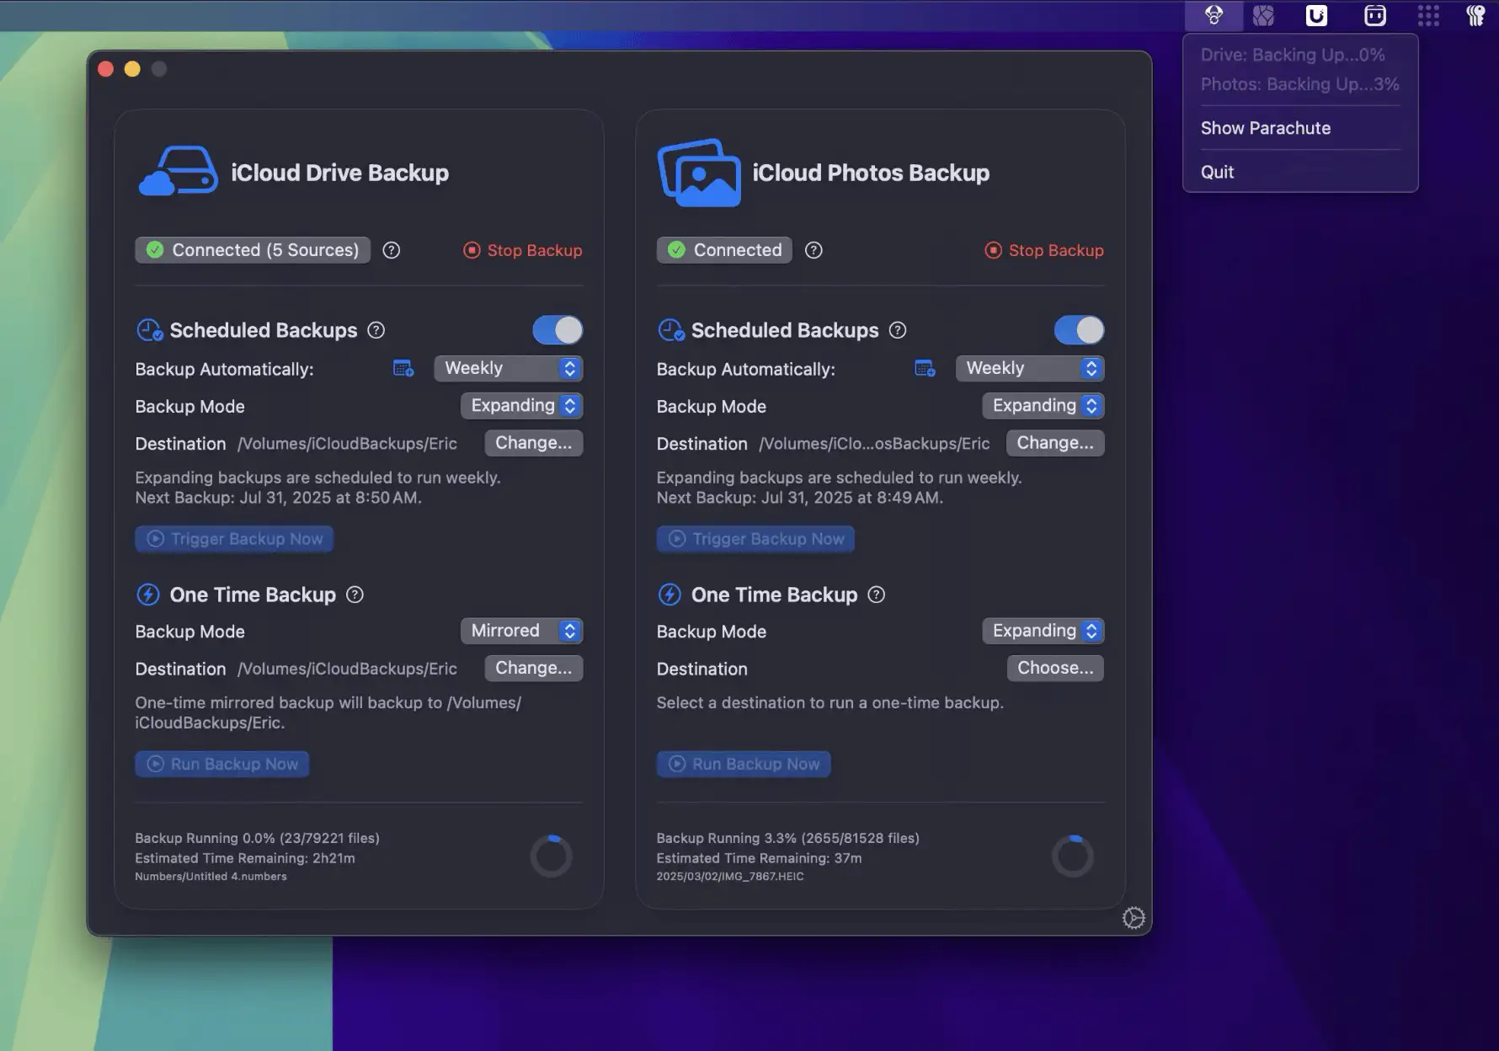Click Photos schedule calendar icon beside Weekly

pyautogui.click(x=925, y=368)
